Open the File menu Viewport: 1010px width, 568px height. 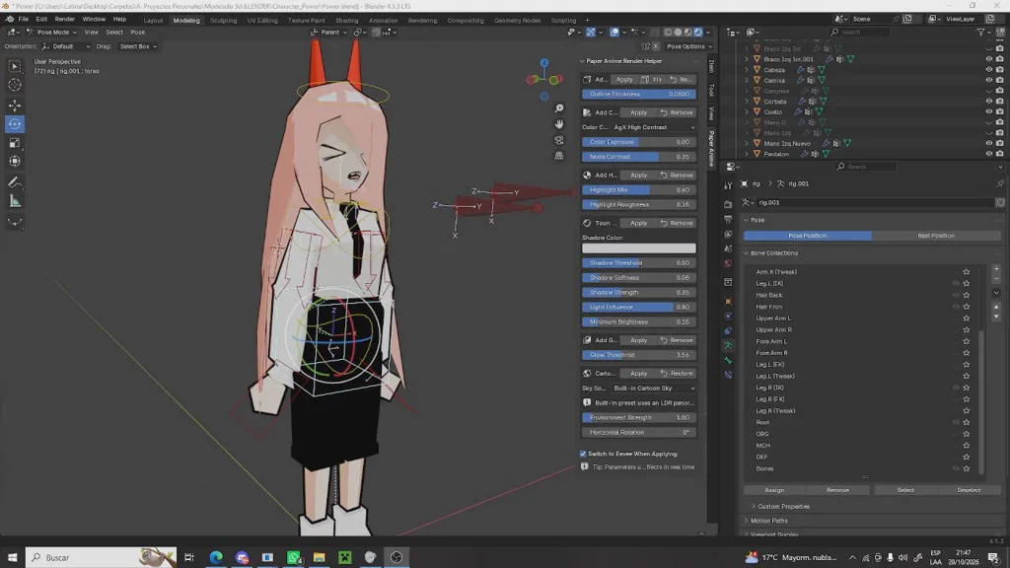point(24,20)
